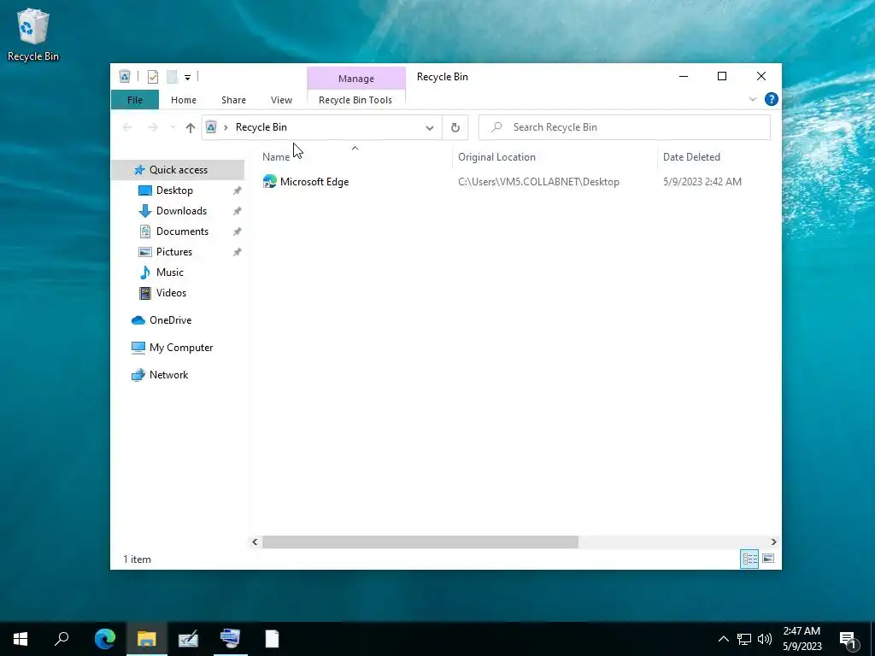Click the pin icon next to Desktop
The height and width of the screenshot is (656, 875).
click(238, 190)
